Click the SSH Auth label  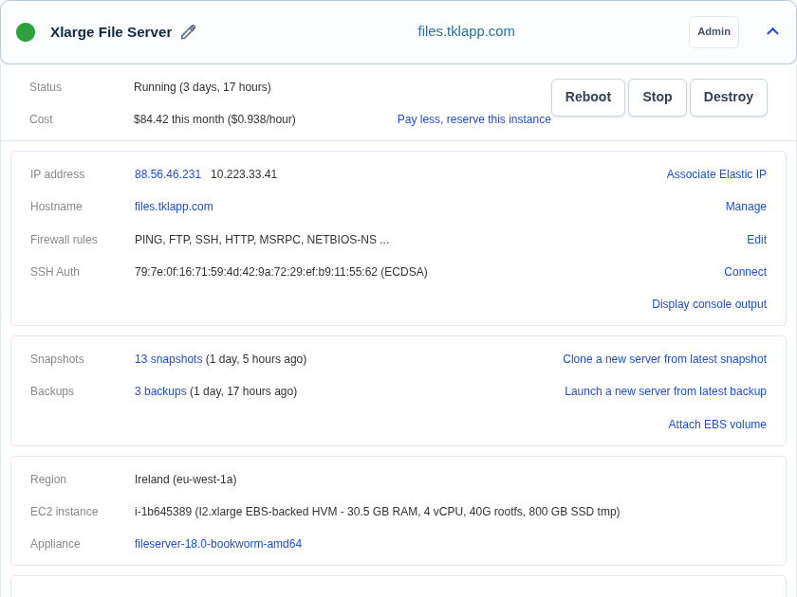click(55, 272)
